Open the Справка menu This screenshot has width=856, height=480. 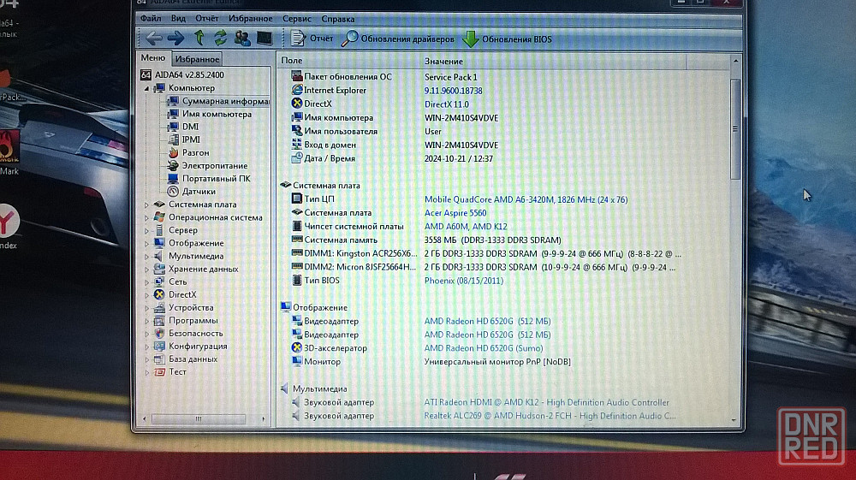tap(338, 19)
